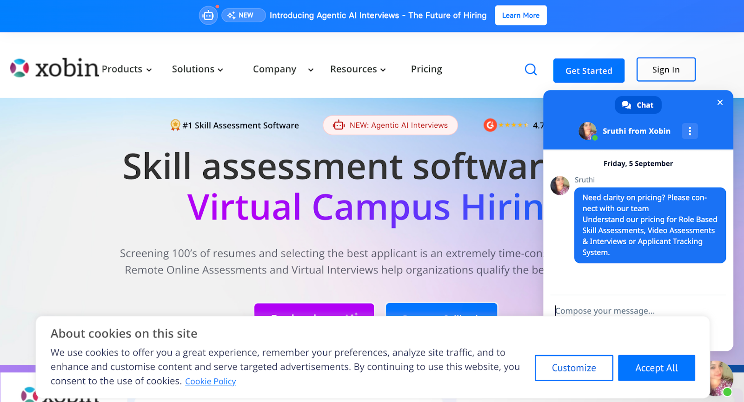744x402 pixels.
Task: Open the site search magnifier icon
Action: click(x=531, y=70)
